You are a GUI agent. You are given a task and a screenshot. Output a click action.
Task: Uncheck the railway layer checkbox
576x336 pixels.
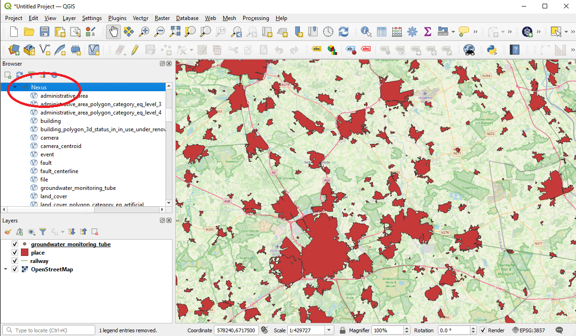tap(15, 261)
